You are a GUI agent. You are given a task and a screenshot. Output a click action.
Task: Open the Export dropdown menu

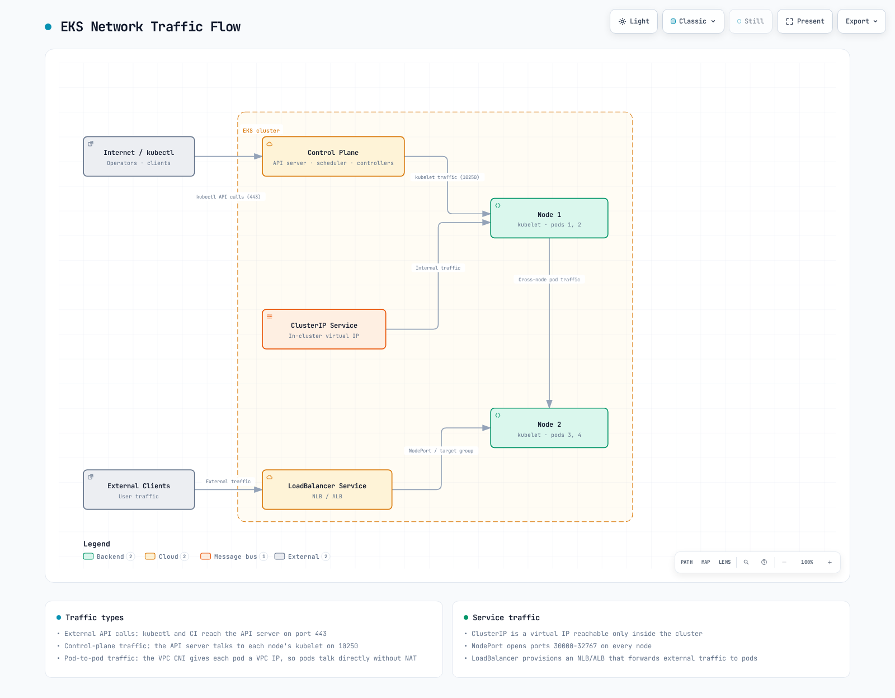861,21
